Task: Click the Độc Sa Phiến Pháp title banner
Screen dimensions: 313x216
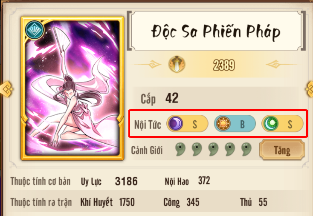Action: point(216,31)
